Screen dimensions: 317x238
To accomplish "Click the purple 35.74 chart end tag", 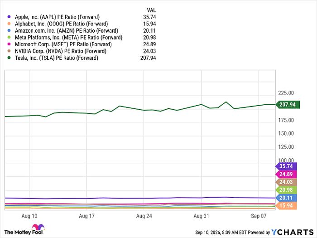I will tap(286, 166).
